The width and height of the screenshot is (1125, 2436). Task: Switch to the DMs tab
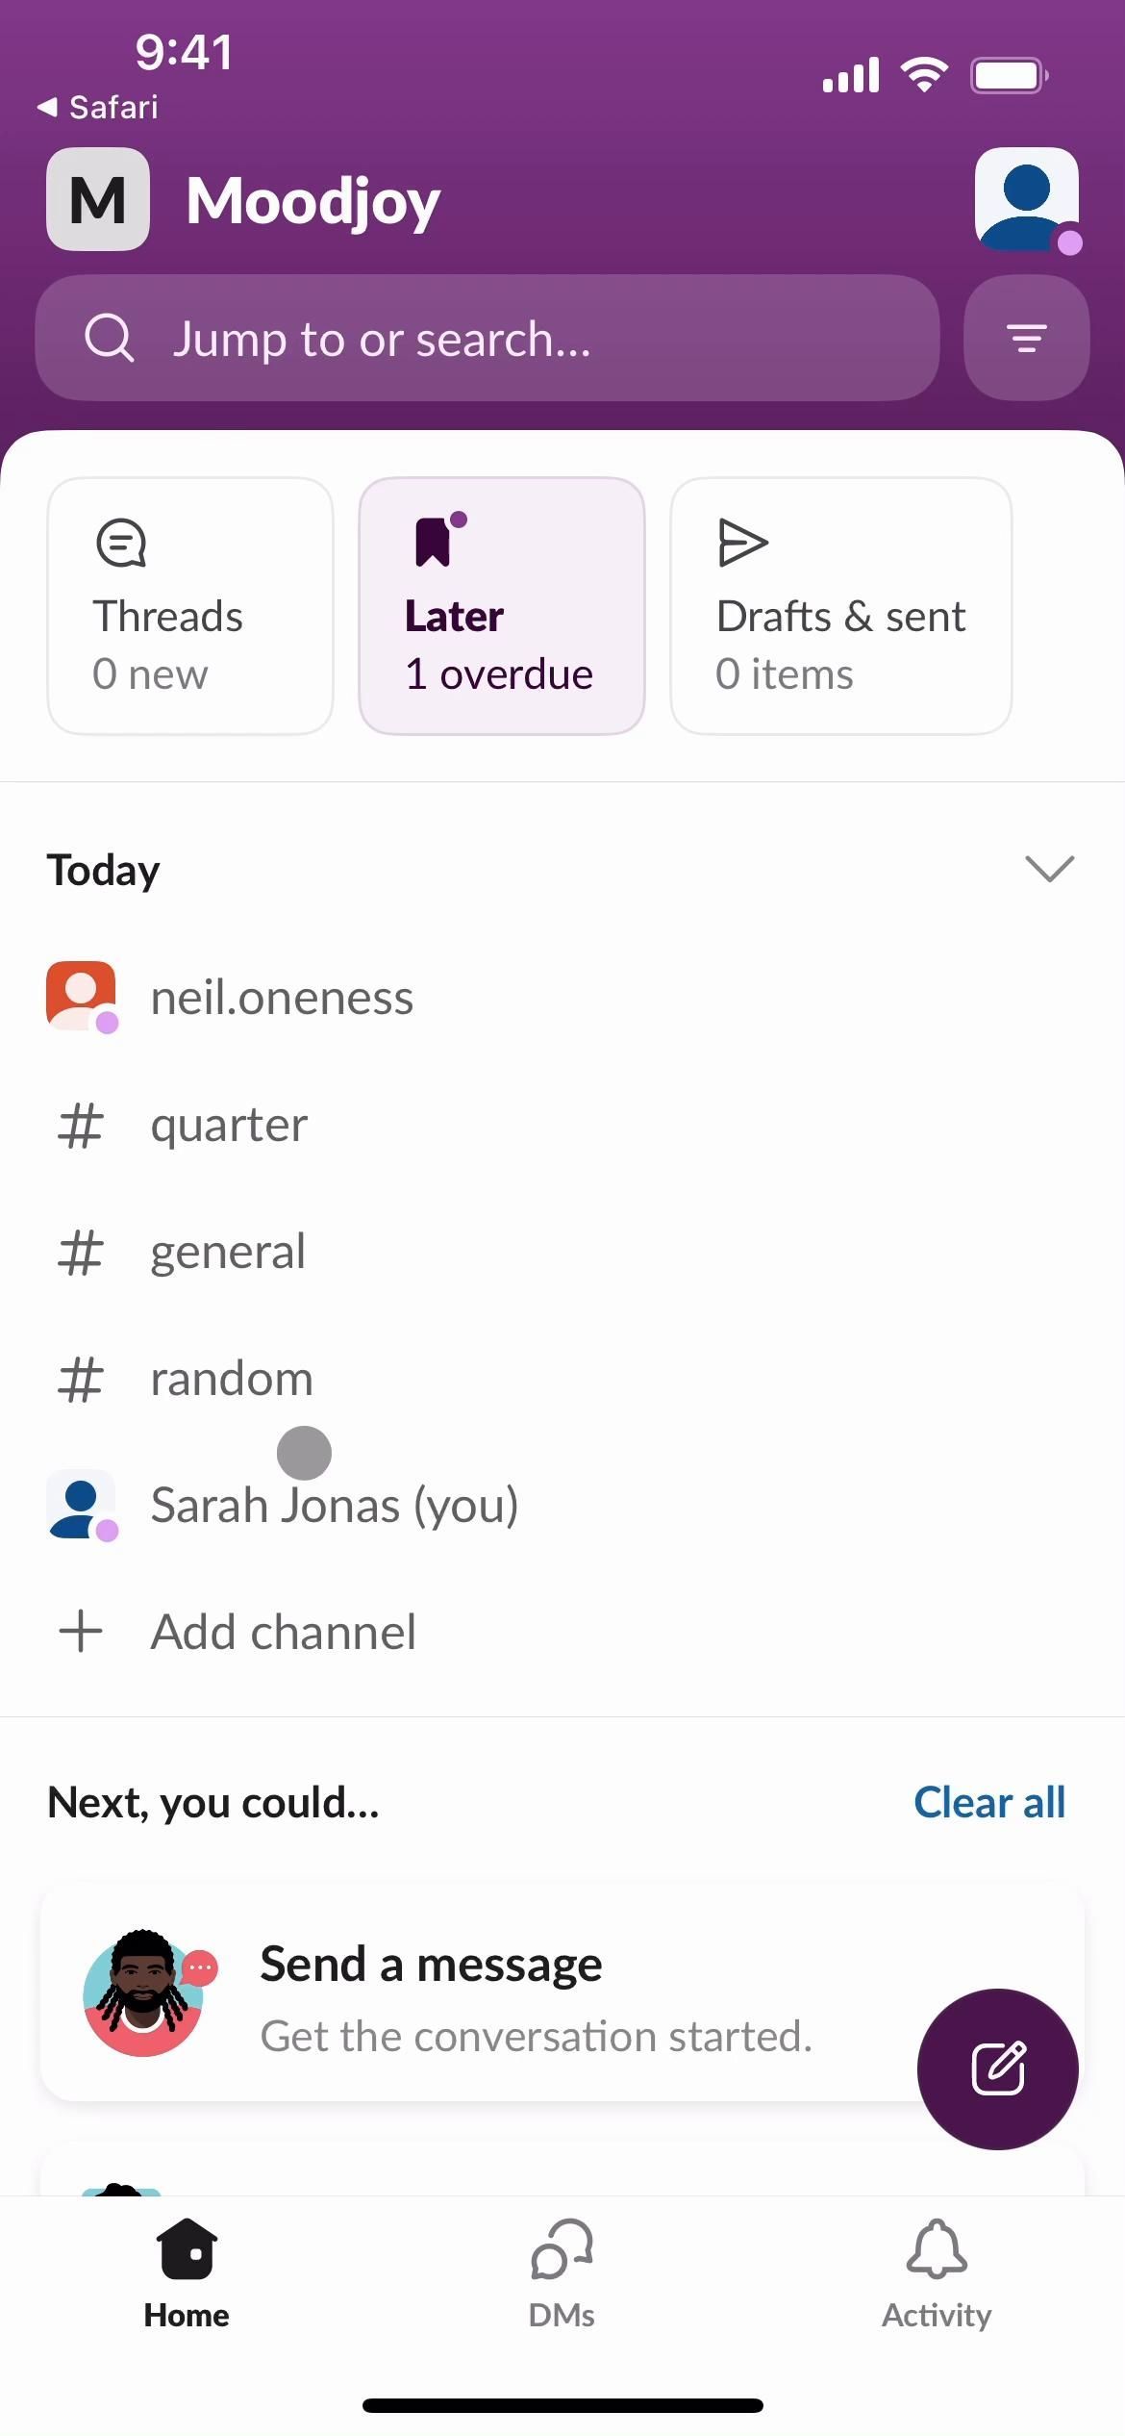tap(562, 2273)
